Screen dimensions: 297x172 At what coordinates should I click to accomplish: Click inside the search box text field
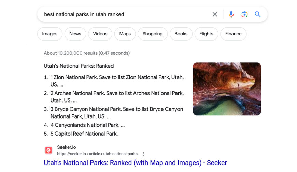pyautogui.click(x=125, y=14)
